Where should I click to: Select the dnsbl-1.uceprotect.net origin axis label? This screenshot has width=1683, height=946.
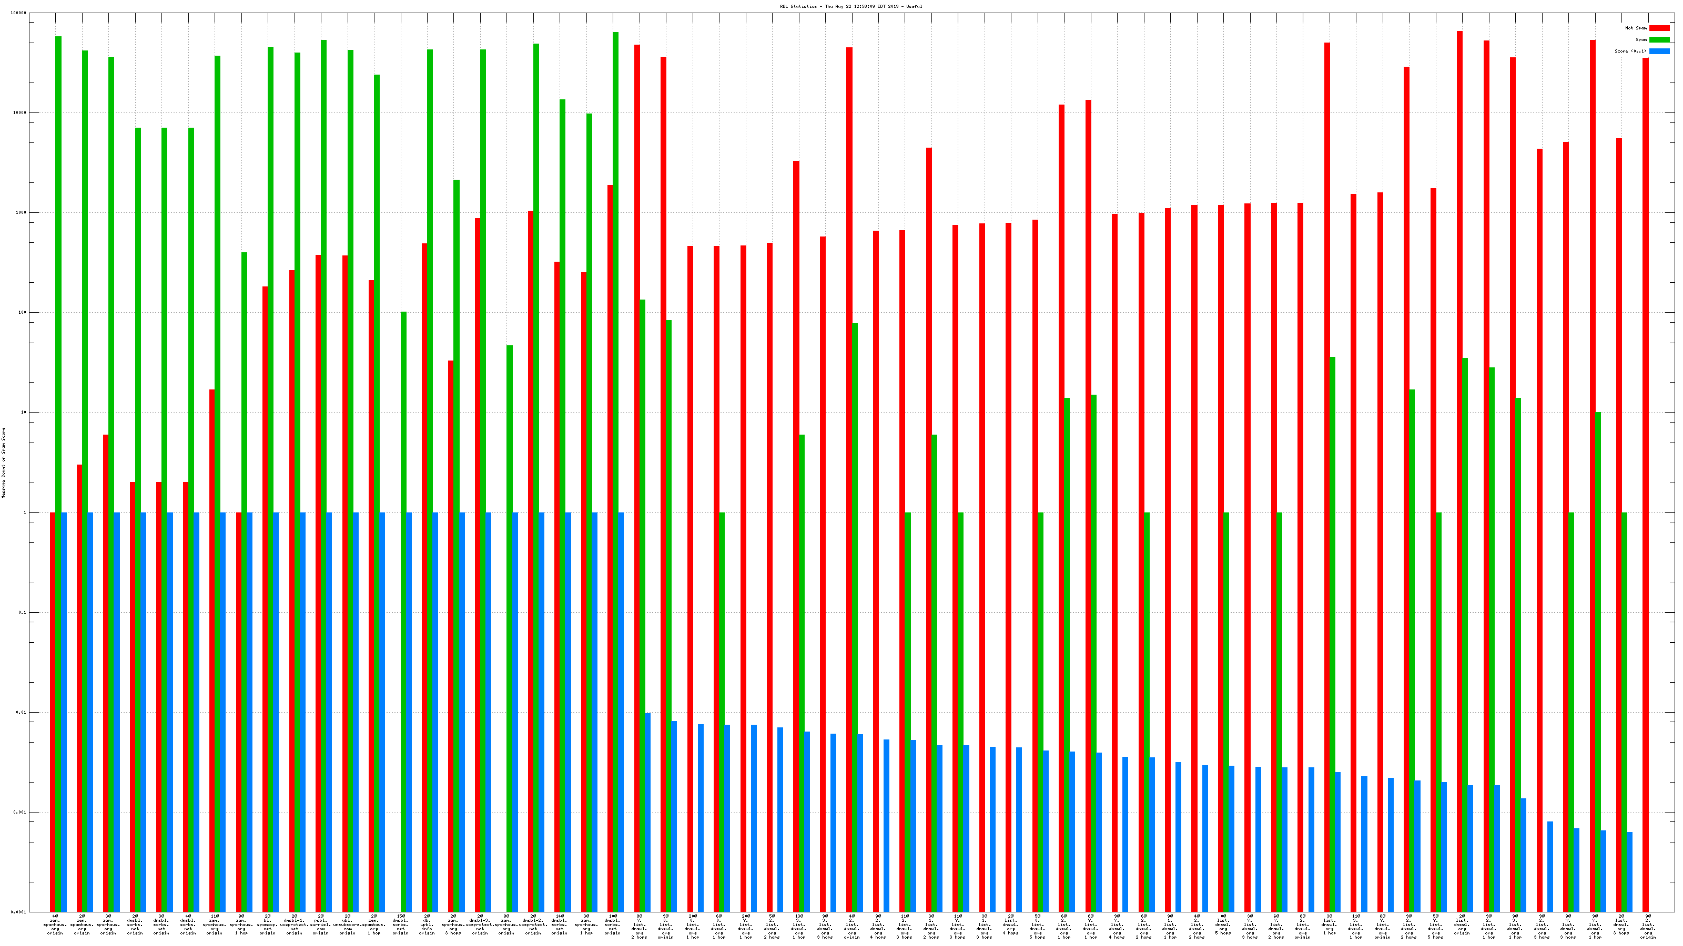pos(294,924)
